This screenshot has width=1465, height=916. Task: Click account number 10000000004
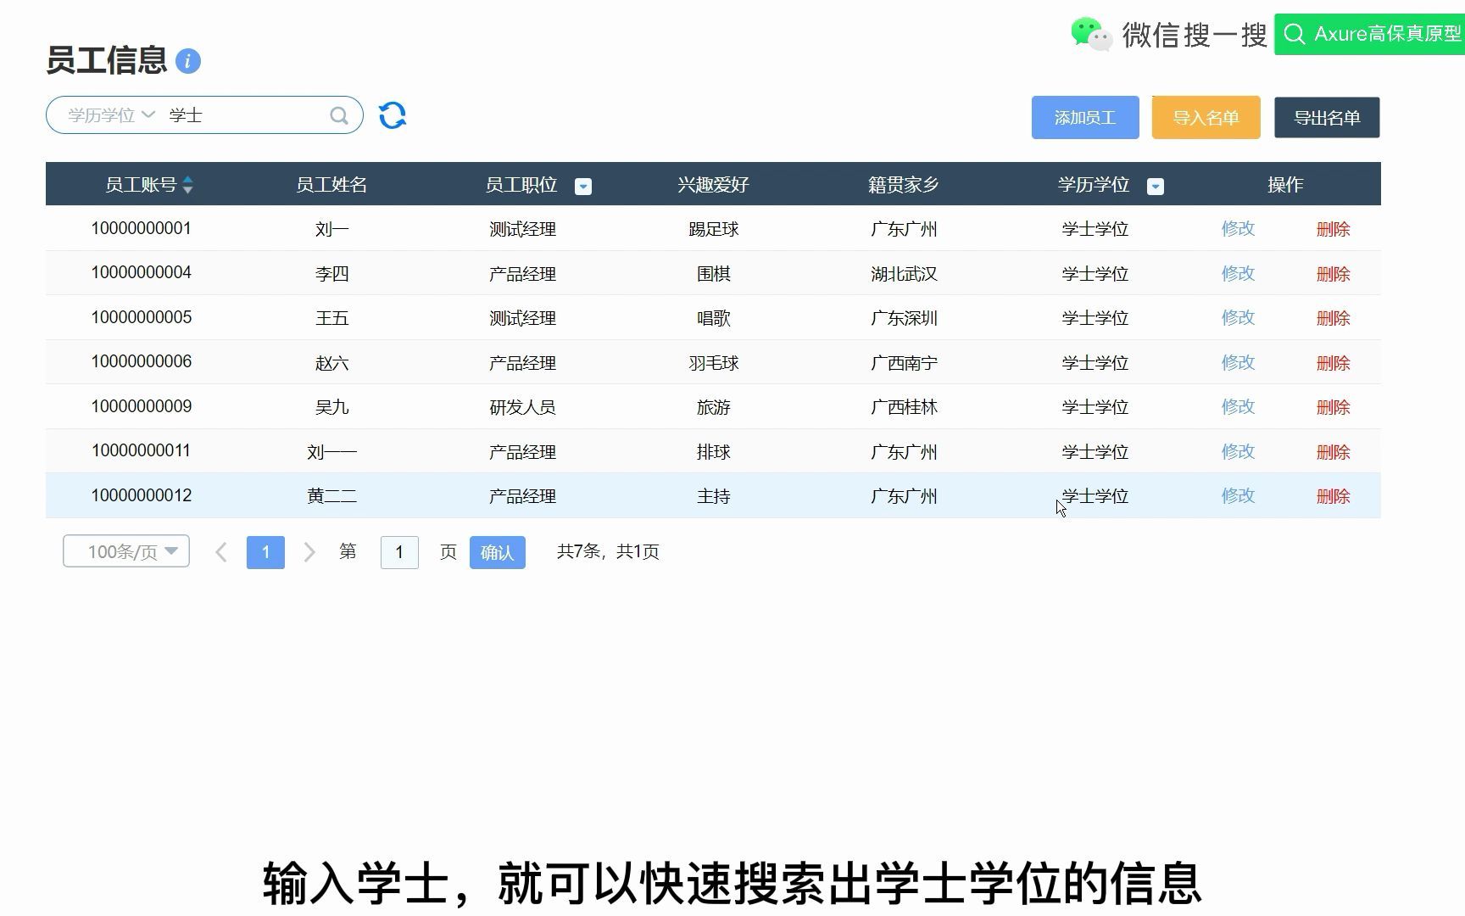click(x=142, y=272)
